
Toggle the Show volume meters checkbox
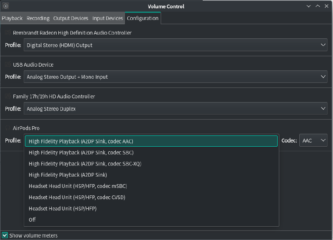pyautogui.click(x=5, y=235)
